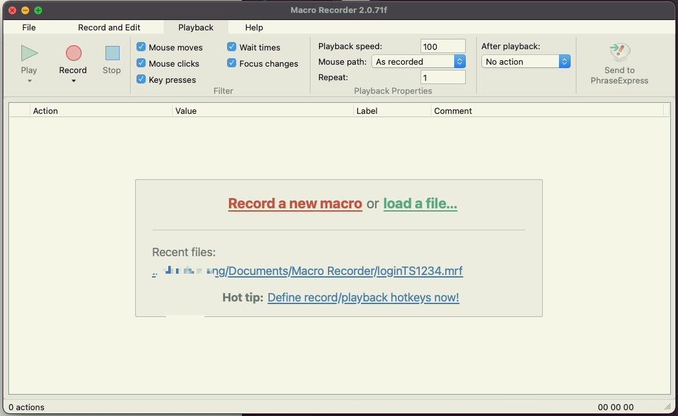
Task: Open the Help menu
Action: (x=254, y=27)
